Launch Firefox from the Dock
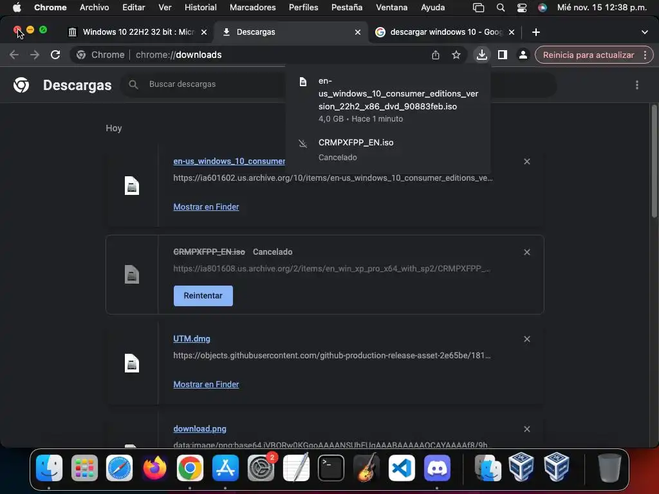659x494 pixels. click(x=154, y=468)
